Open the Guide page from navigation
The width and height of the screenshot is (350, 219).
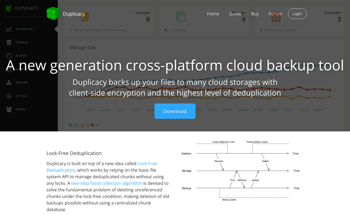pyautogui.click(x=235, y=14)
